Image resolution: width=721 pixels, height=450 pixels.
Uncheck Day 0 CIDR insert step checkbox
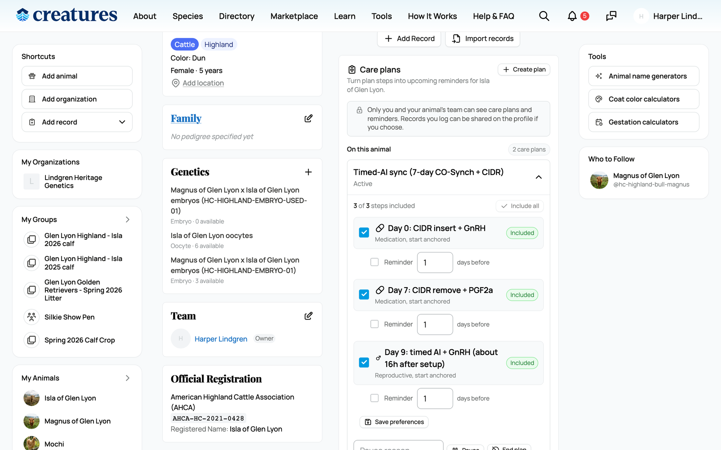point(364,232)
